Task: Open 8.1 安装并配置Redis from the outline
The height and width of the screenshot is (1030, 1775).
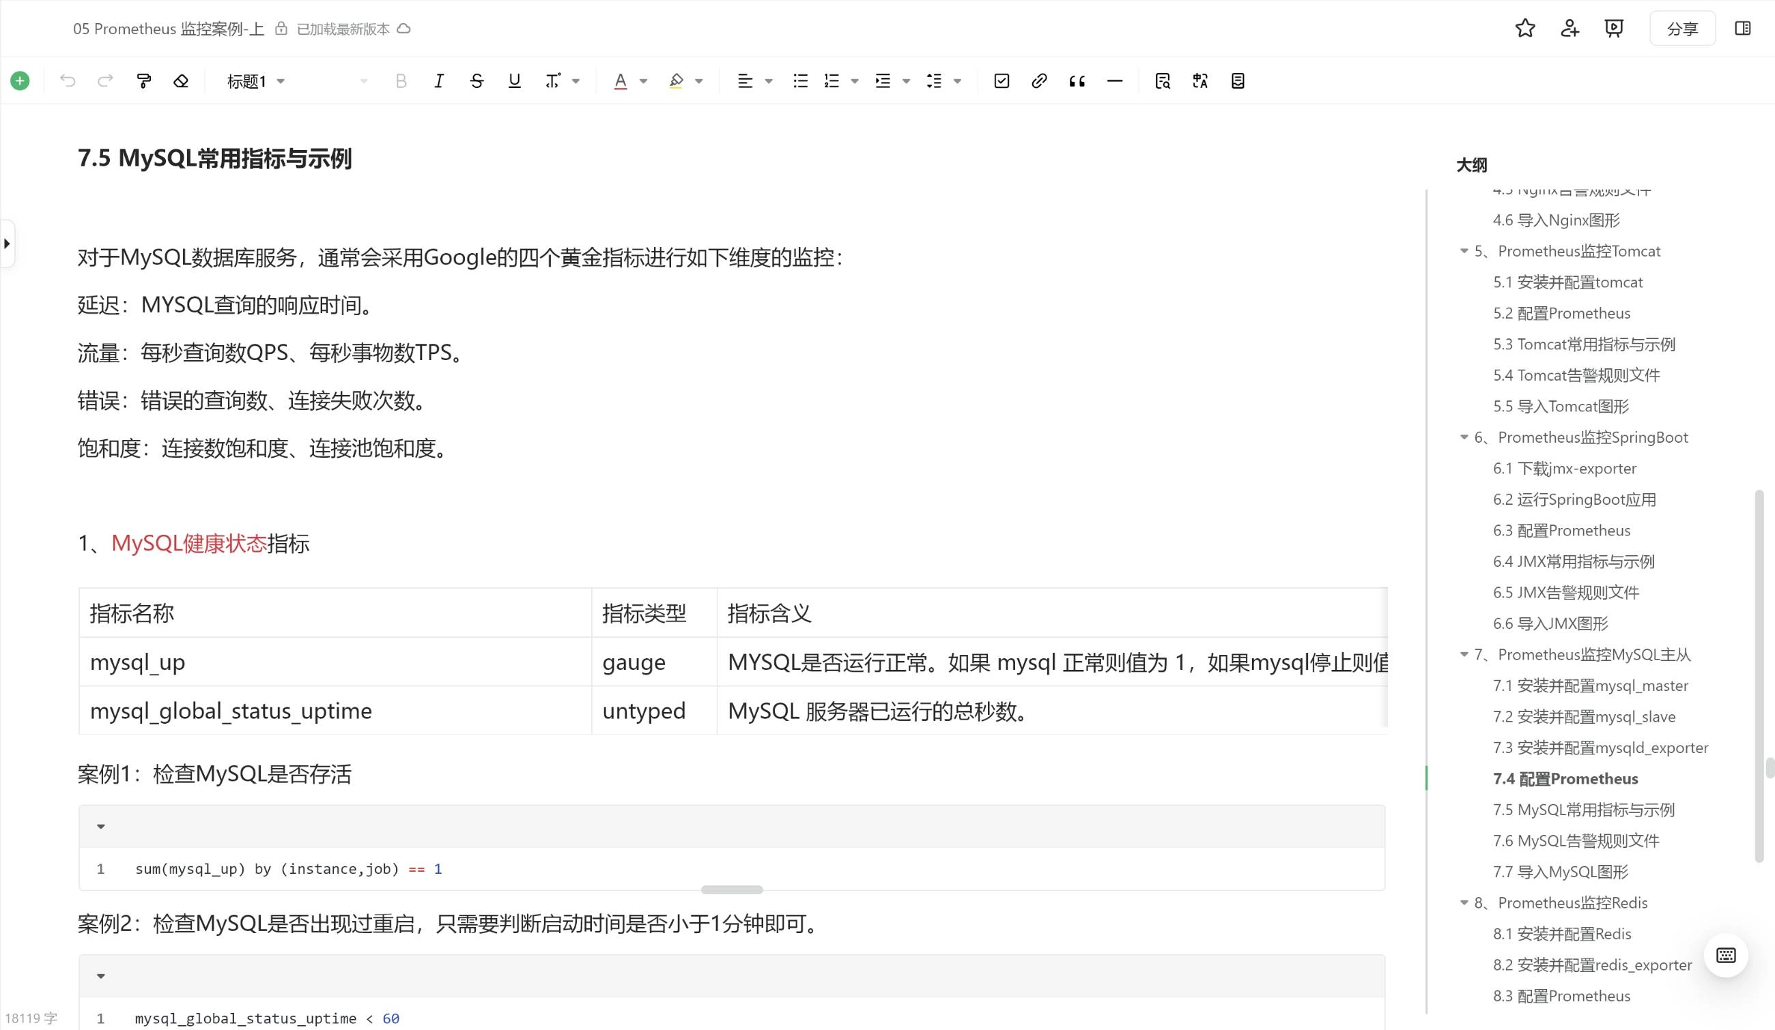Action: click(x=1561, y=933)
